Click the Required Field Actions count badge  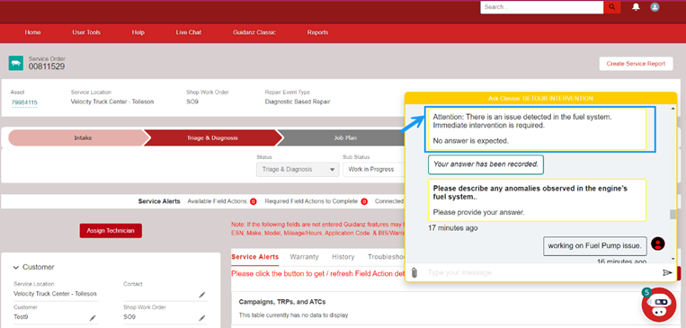tap(364, 201)
